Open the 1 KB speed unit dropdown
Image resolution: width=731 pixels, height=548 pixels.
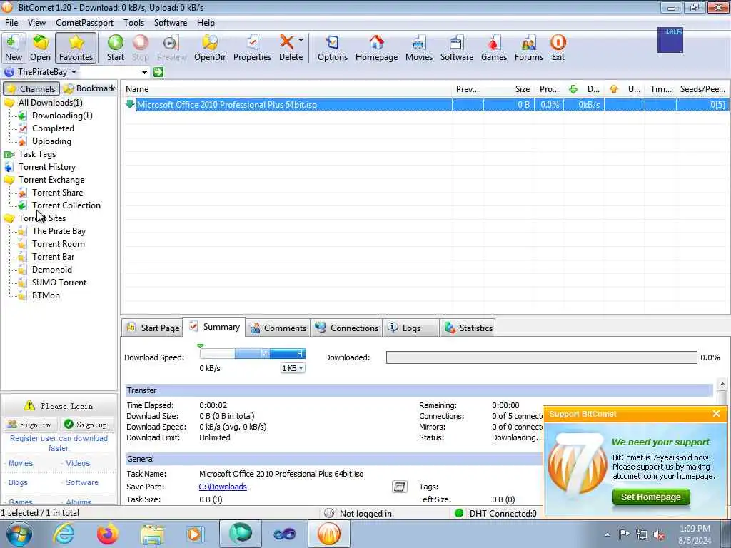[x=293, y=368]
